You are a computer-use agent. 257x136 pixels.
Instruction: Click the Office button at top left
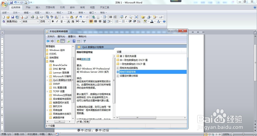pyautogui.click(x=4, y=4)
